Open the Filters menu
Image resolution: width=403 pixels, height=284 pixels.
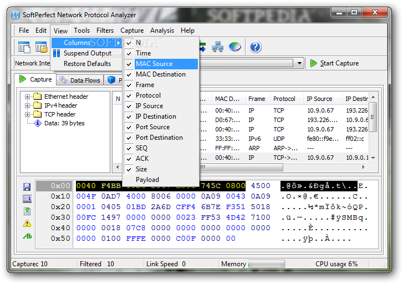(105, 31)
